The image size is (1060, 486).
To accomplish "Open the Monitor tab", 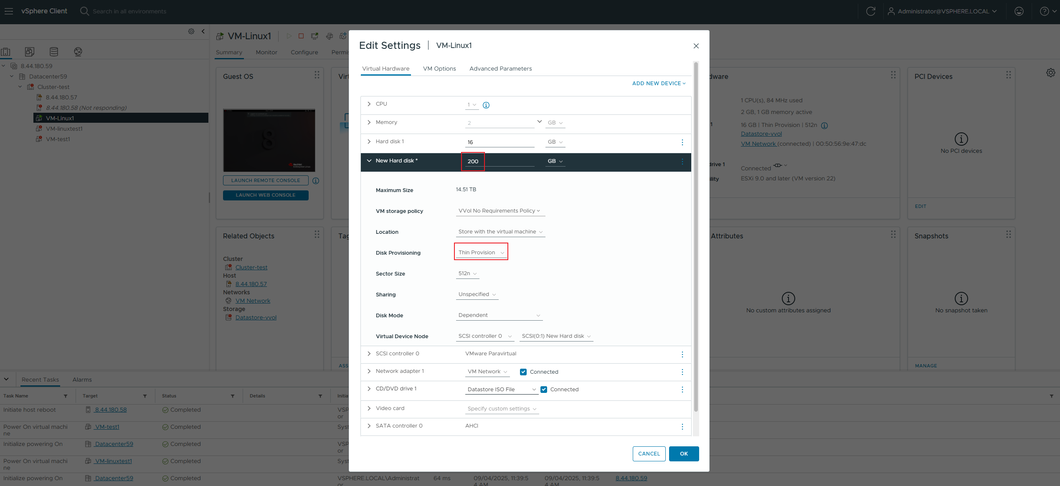I will point(266,53).
